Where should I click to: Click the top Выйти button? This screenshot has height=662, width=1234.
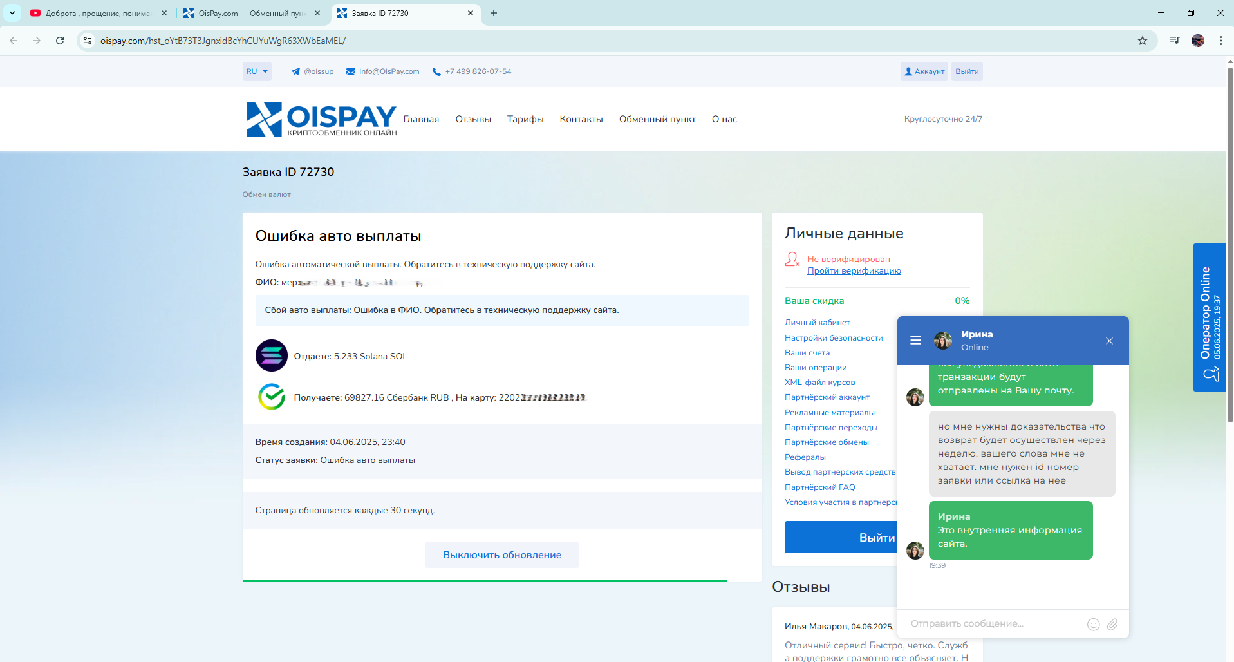tap(967, 71)
